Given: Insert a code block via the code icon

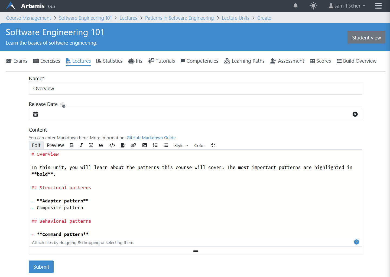Looking at the screenshot, I should (112, 145).
